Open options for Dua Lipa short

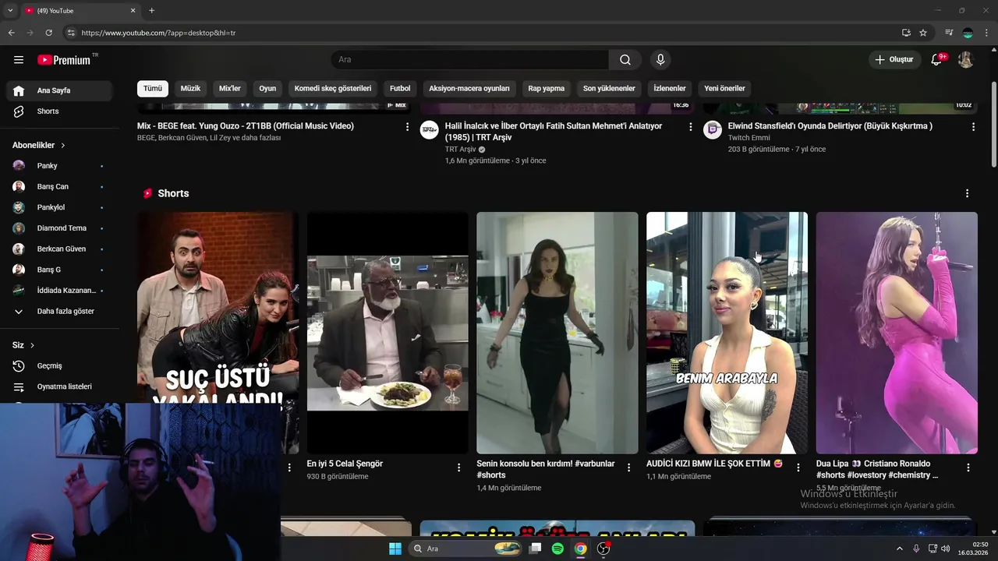click(x=968, y=467)
